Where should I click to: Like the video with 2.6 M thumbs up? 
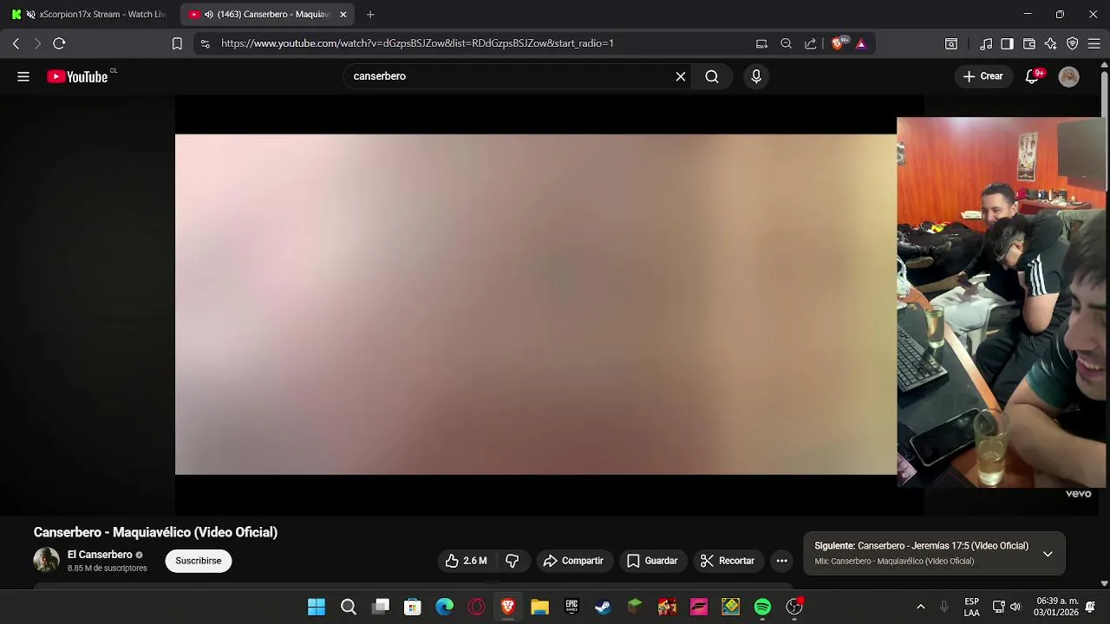(x=466, y=561)
